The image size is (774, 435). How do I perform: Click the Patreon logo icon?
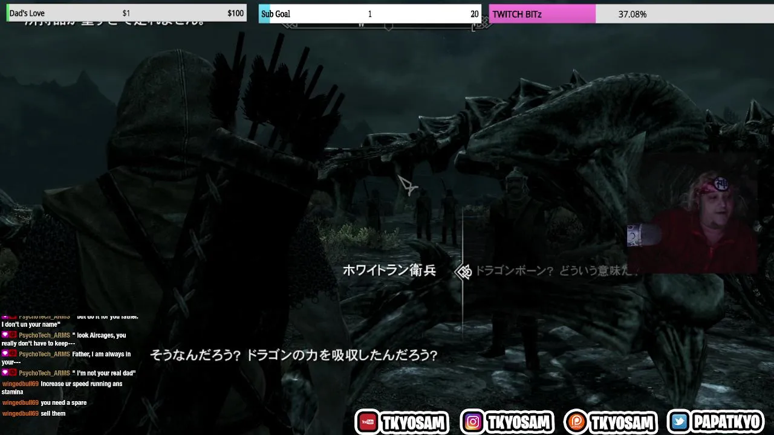576,422
